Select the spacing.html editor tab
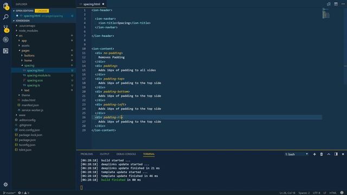 click(92, 4)
